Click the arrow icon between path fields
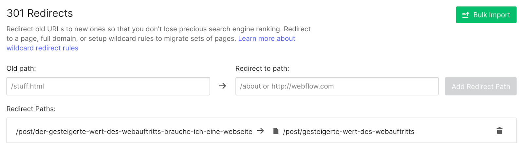The image size is (524, 143). (222, 86)
